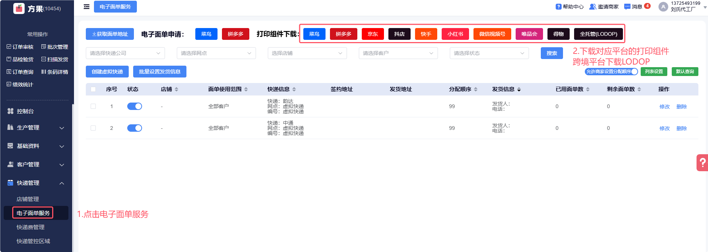
Task: Sort by 快递信息 column sort icon
Action: pos(294,89)
